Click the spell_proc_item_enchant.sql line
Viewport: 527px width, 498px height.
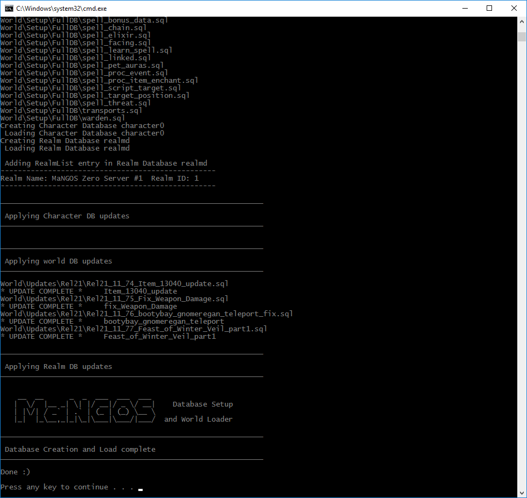pyautogui.click(x=99, y=81)
